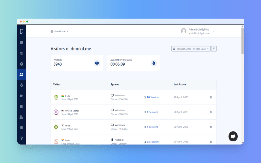Click the filter funnel button

[214, 49]
